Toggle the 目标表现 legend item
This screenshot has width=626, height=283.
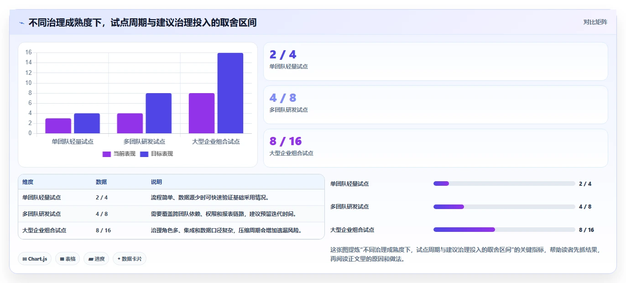tap(156, 154)
